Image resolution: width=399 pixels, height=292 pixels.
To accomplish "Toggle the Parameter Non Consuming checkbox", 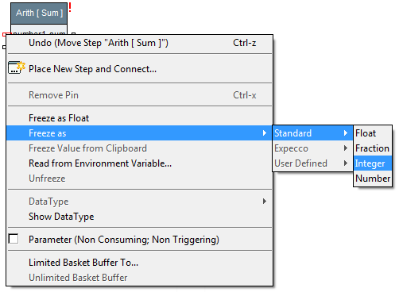I will click(x=14, y=239).
